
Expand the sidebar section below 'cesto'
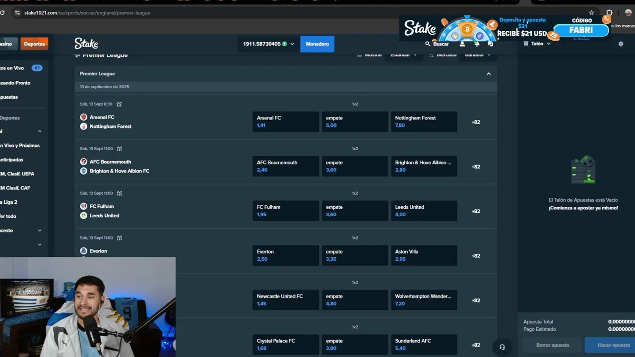tap(40, 244)
